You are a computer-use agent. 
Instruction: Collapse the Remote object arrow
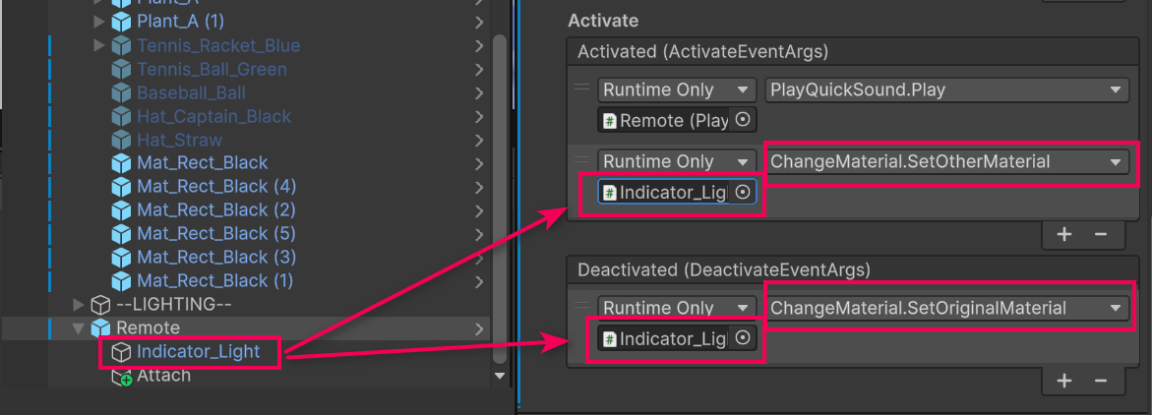80,327
